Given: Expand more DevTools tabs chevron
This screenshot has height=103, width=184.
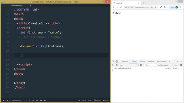Looking at the screenshot, I should click(169, 62).
